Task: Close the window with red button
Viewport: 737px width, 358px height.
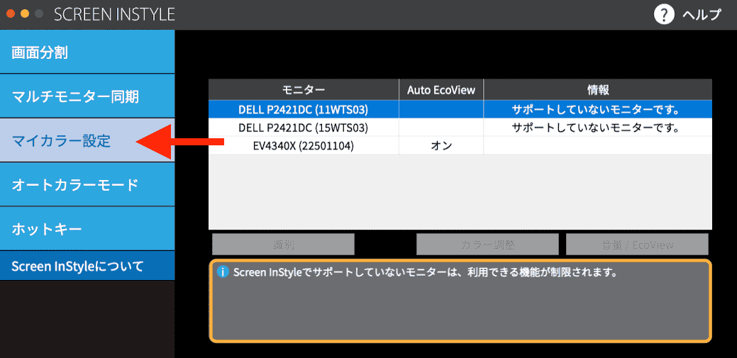Action: click(10, 13)
